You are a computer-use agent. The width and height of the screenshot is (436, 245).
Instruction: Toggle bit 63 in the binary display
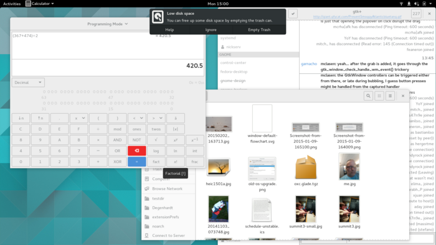point(44,91)
